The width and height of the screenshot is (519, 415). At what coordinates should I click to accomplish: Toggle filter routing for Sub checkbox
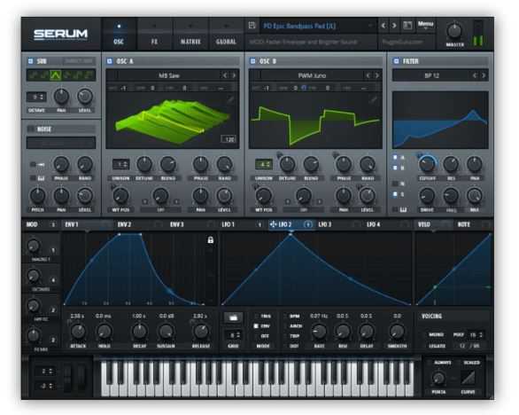pos(395,194)
